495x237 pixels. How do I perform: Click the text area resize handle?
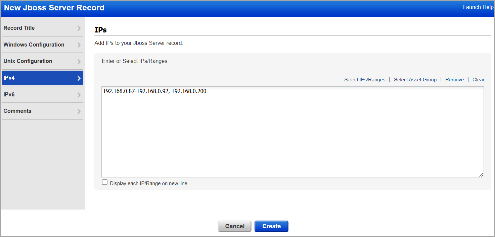coord(481,175)
